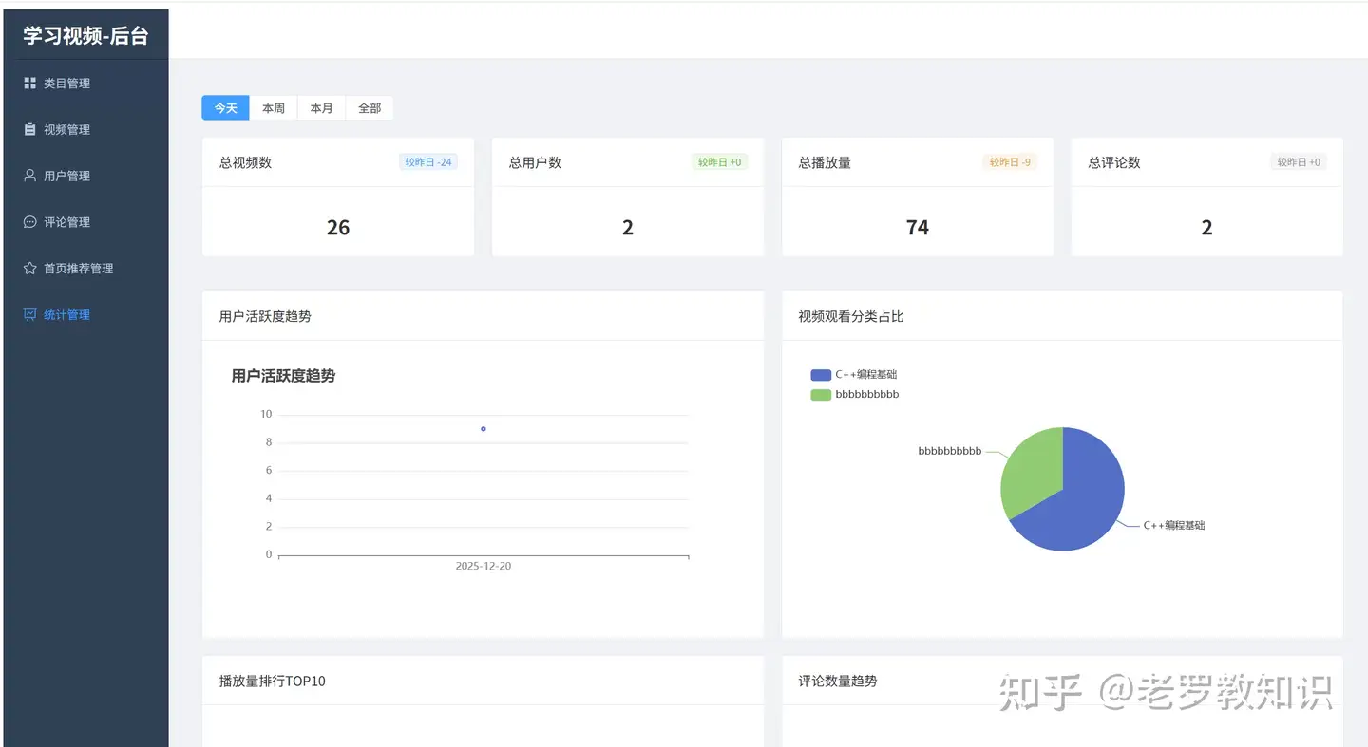
Task: Click the 总评论数 card title
Action: tap(1114, 162)
